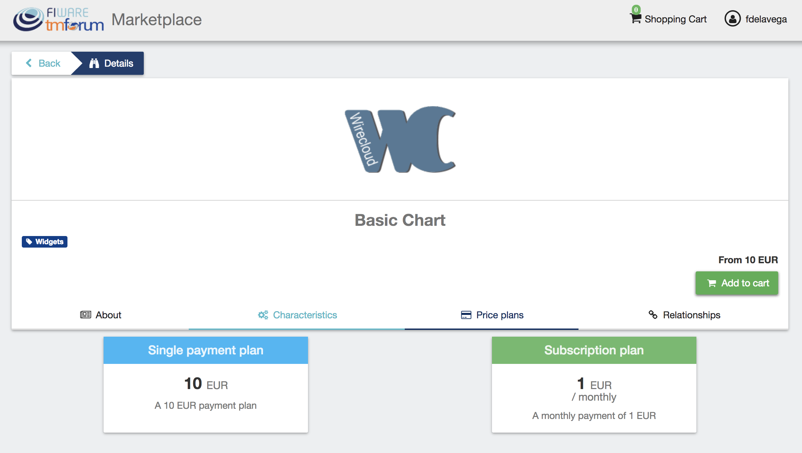The image size is (802, 453).
Task: Click the Basic Chart title
Action: [x=400, y=220]
